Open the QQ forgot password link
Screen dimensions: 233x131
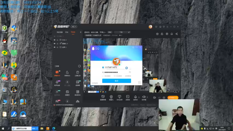(x=128, y=76)
